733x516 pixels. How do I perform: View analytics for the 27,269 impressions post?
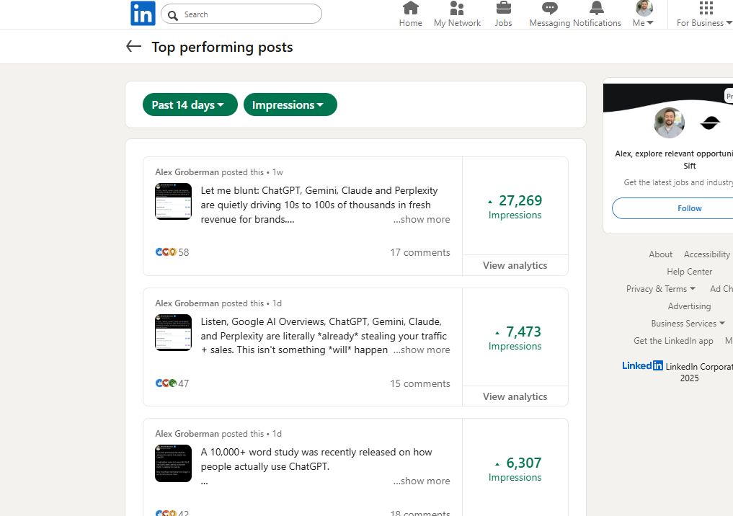(x=515, y=265)
